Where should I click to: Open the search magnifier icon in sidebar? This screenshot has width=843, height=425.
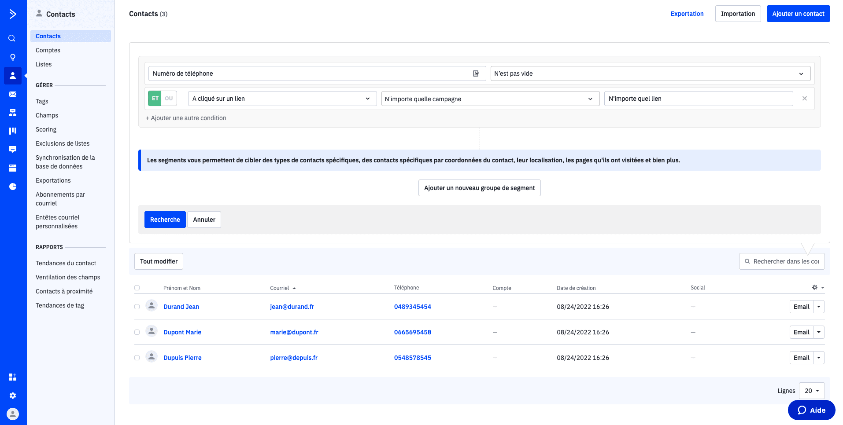(12, 38)
